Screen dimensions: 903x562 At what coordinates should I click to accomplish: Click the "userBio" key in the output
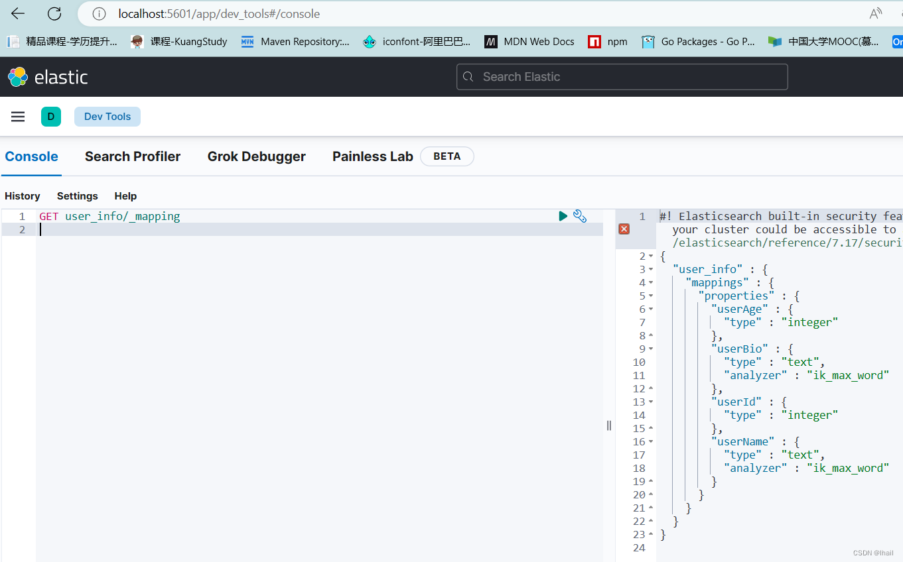point(740,349)
